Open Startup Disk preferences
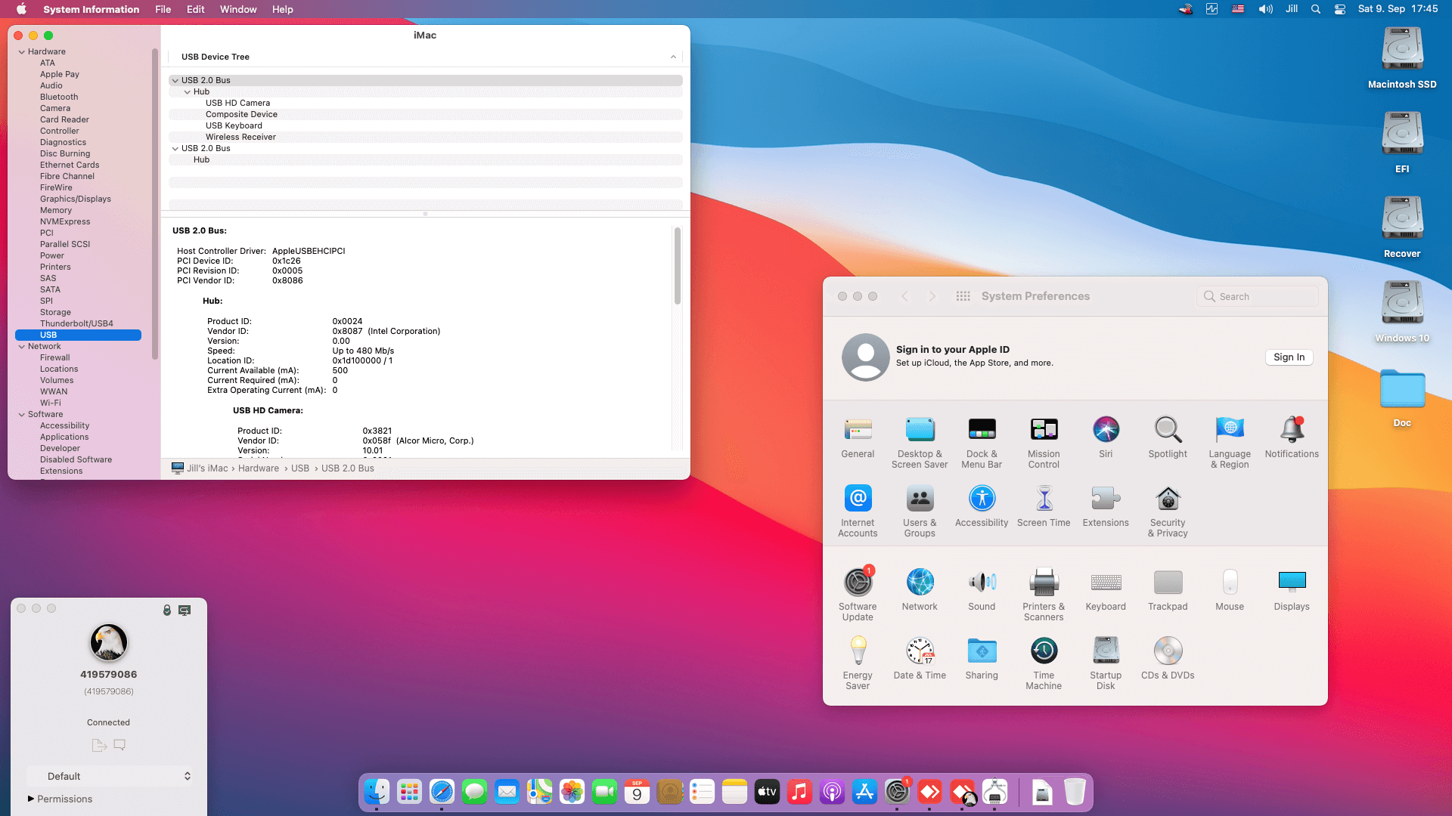 point(1106,664)
